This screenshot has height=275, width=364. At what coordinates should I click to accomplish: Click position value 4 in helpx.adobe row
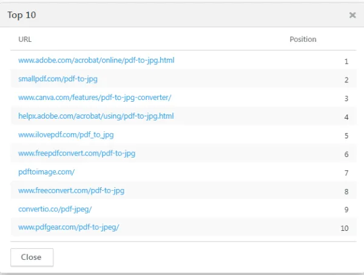click(346, 117)
